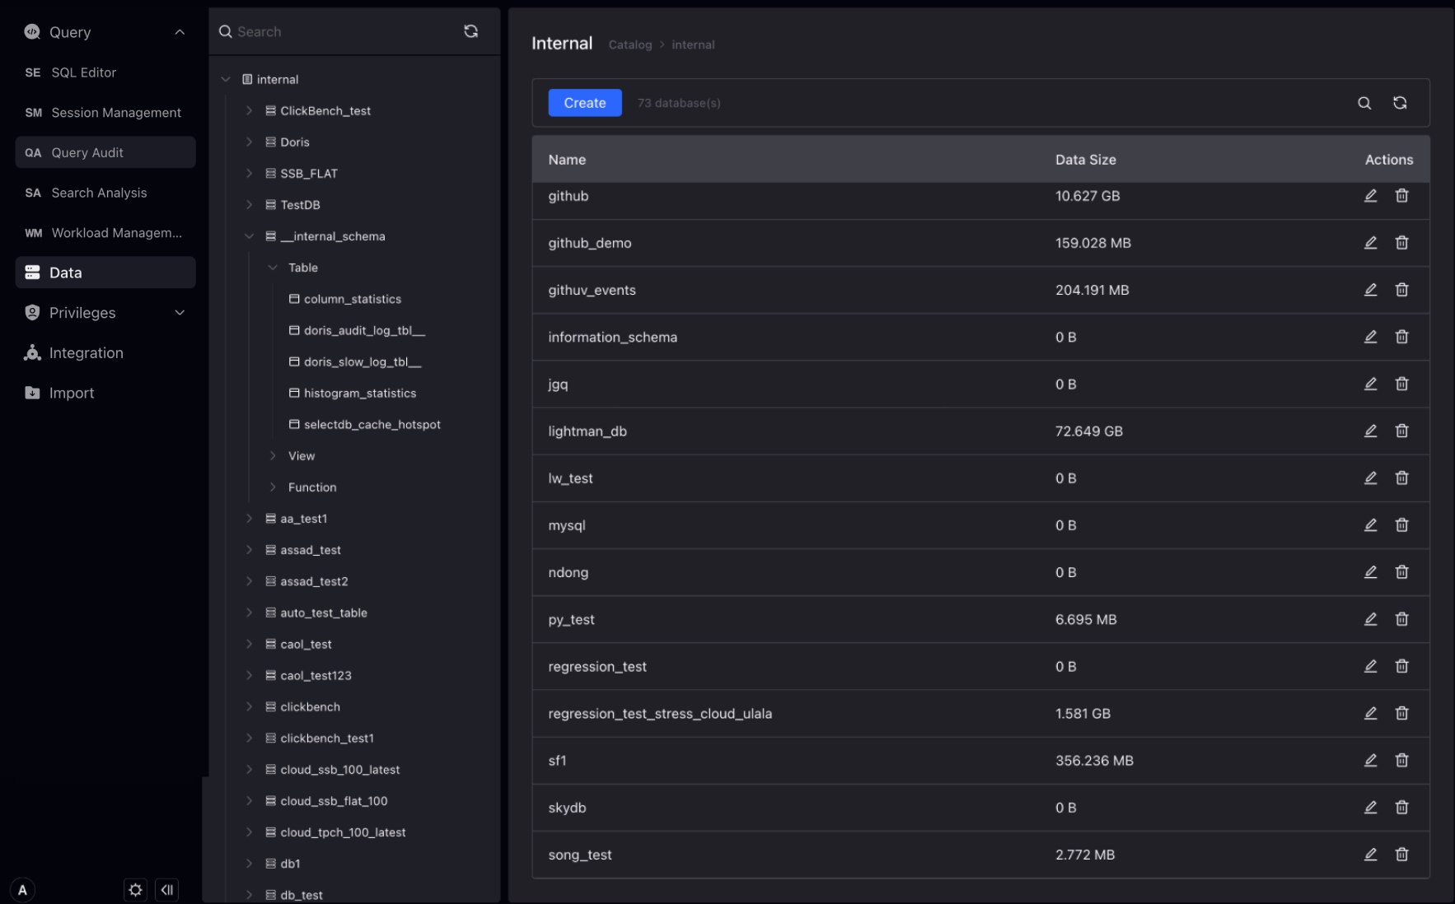The image size is (1455, 904).
Task: Open the search icon in the database list
Action: [x=1364, y=103]
